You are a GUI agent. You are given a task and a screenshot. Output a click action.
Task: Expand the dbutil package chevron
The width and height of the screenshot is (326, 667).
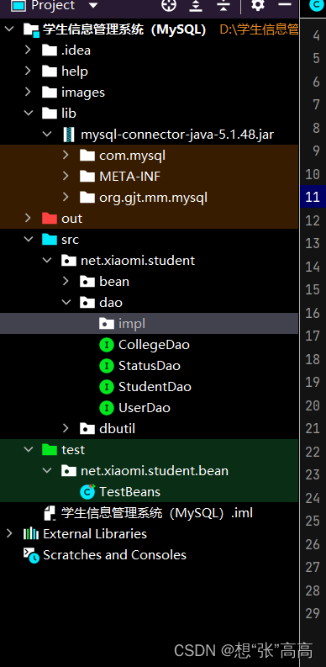[x=66, y=428]
